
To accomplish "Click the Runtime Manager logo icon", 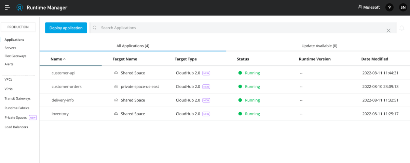I will [x=20, y=7].
